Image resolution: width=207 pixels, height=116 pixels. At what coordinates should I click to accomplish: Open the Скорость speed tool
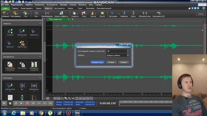(x=75, y=14)
